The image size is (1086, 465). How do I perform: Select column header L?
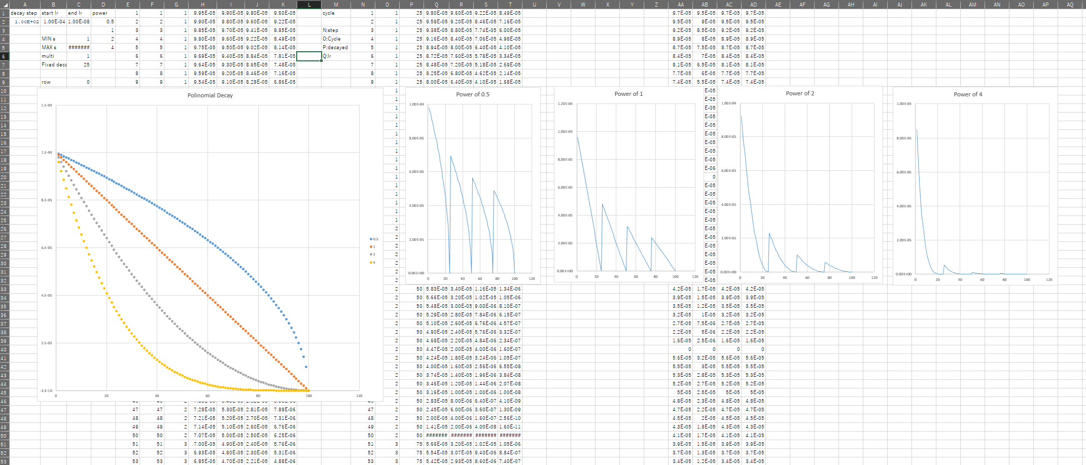tap(309, 5)
